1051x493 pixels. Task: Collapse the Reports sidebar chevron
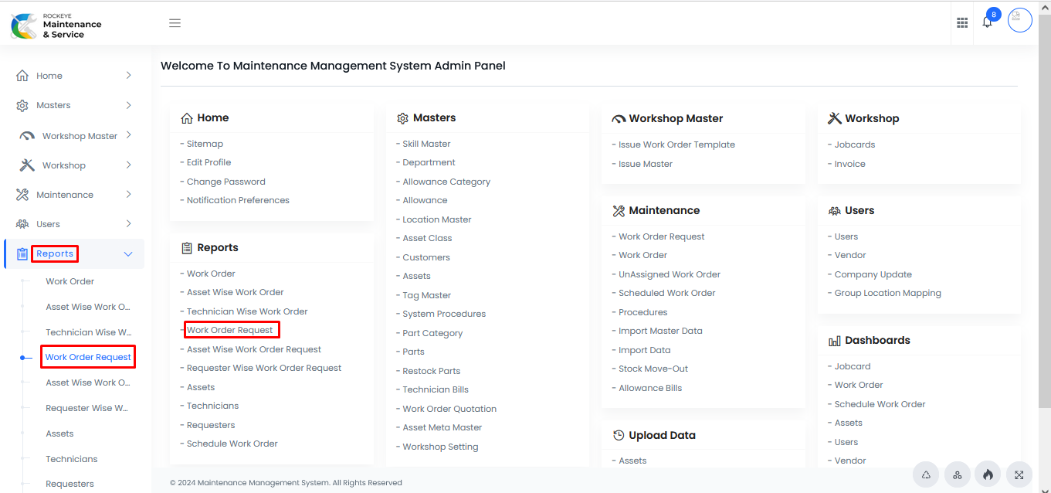128,254
